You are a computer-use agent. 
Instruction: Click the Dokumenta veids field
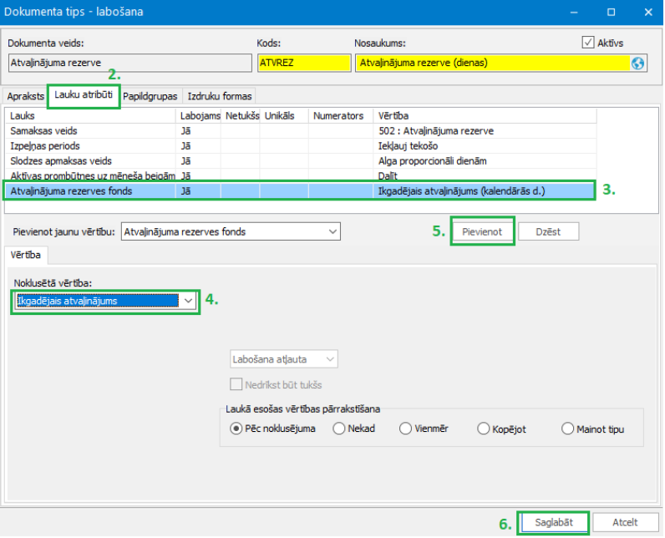[130, 63]
